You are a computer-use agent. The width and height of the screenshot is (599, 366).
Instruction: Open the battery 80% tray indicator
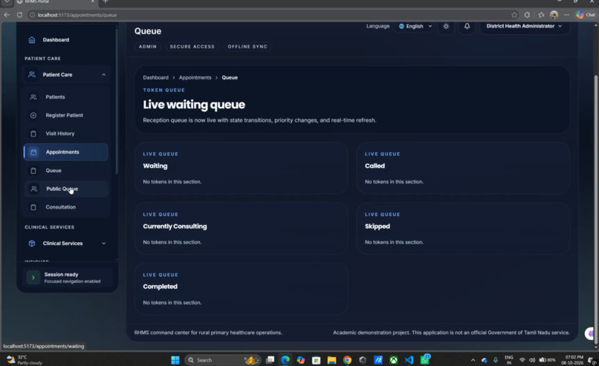[548, 360]
